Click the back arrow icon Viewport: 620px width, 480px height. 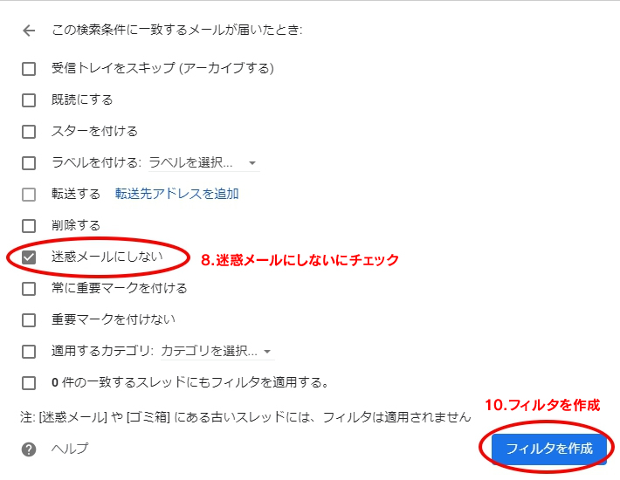pyautogui.click(x=29, y=31)
